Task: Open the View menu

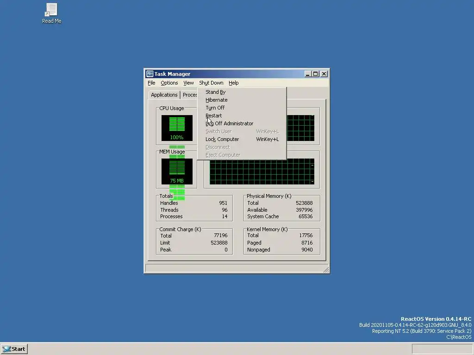Action: (188, 83)
